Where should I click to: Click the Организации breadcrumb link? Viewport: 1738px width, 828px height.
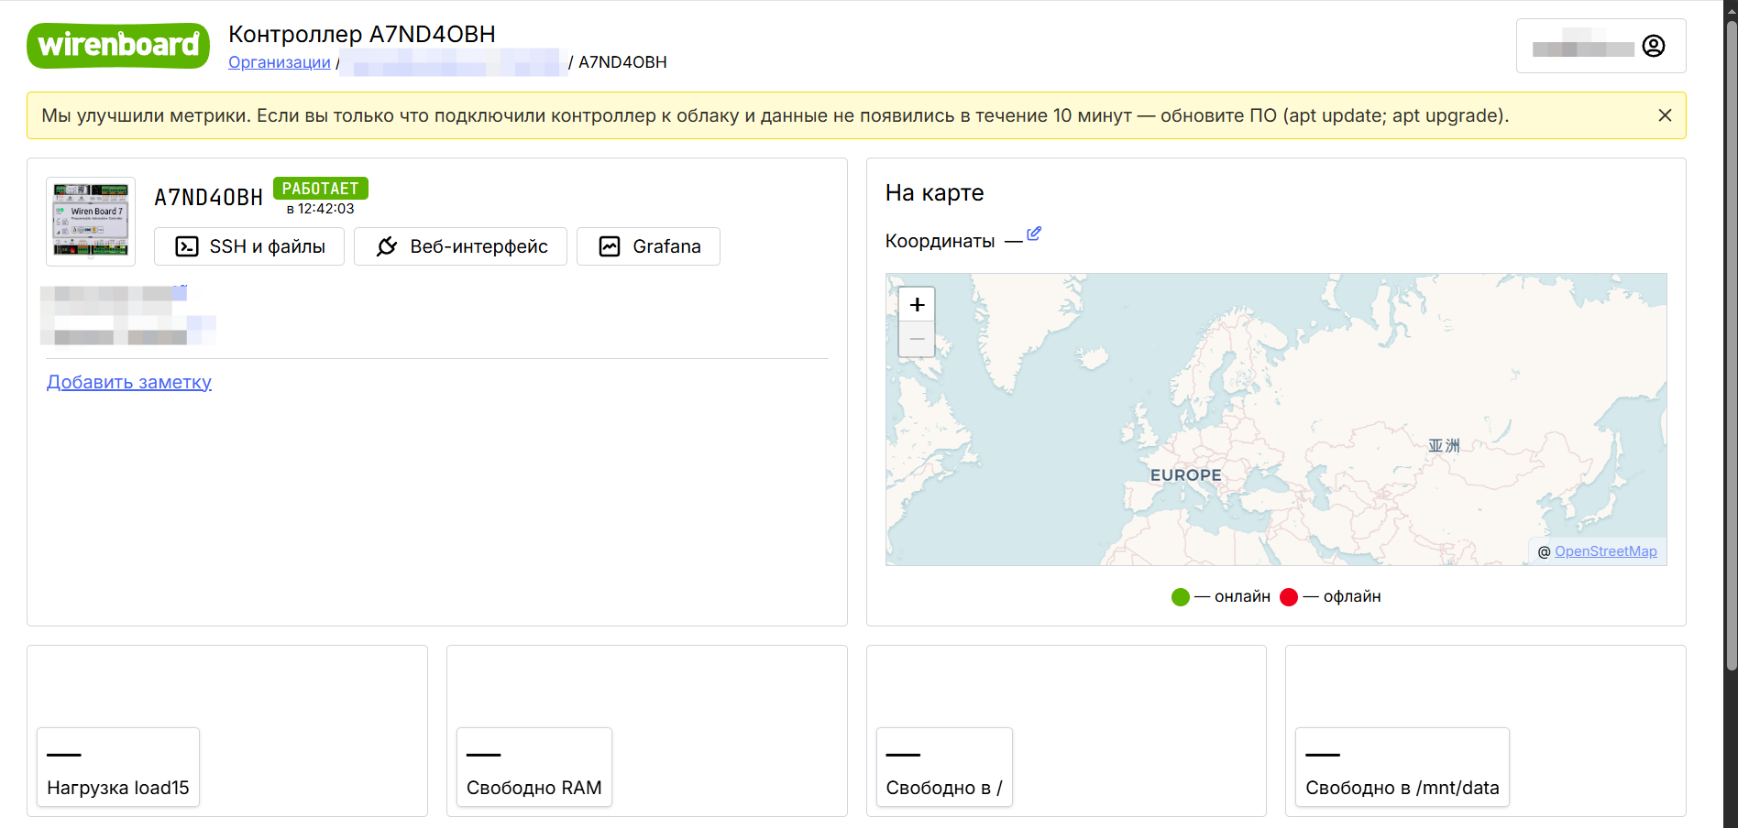tap(279, 62)
